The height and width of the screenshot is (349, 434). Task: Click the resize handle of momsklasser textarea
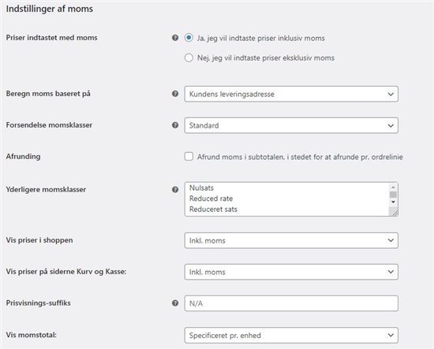click(x=393, y=212)
